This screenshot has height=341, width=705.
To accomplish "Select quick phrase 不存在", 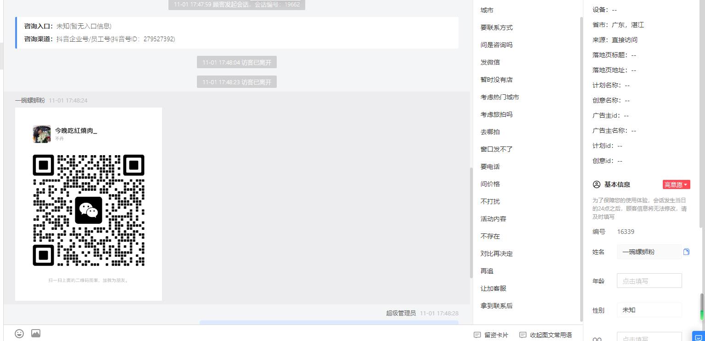I will point(490,236).
